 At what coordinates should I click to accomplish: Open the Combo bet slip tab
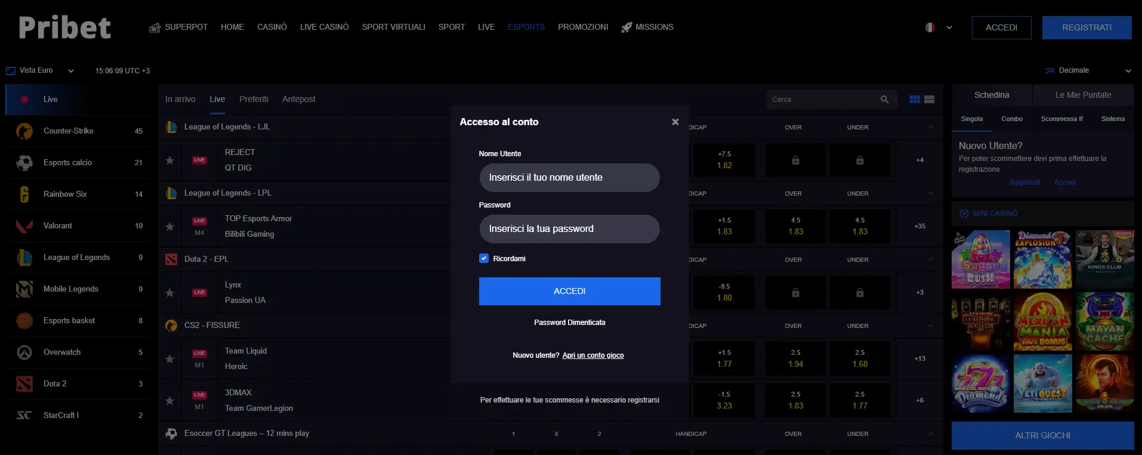(x=1011, y=119)
